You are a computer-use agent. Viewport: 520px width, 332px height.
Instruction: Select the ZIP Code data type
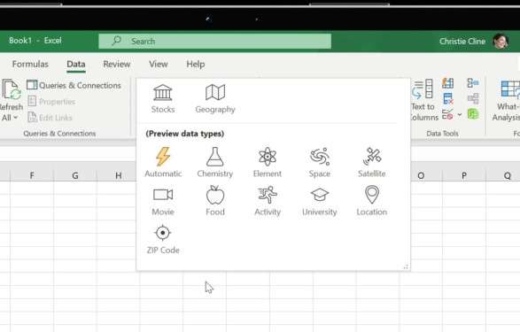coord(163,240)
